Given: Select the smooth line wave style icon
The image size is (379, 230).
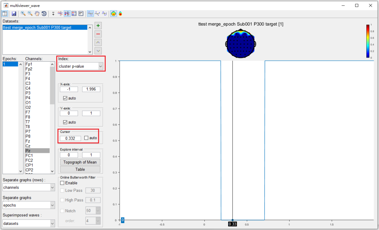Looking at the screenshot, I should point(91,14).
